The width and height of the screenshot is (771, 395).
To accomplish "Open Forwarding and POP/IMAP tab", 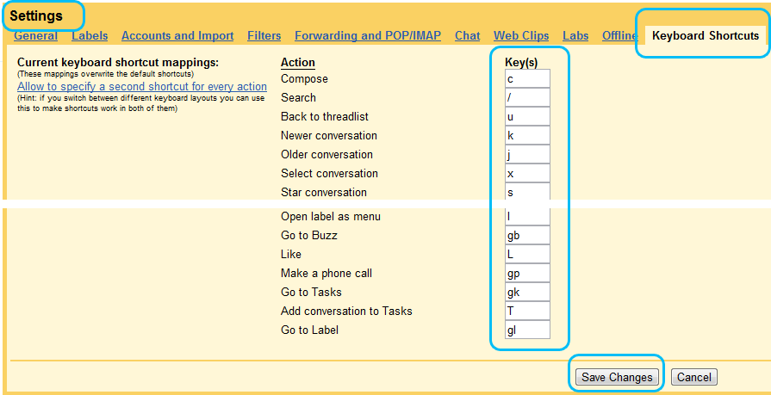I will pos(368,36).
